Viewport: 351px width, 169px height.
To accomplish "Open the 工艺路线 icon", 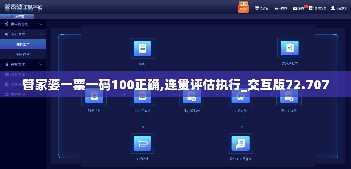I will pyautogui.click(x=142, y=144).
